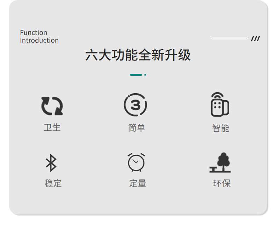Click the circled number 3 icon
276x242 pixels.
pos(135,105)
